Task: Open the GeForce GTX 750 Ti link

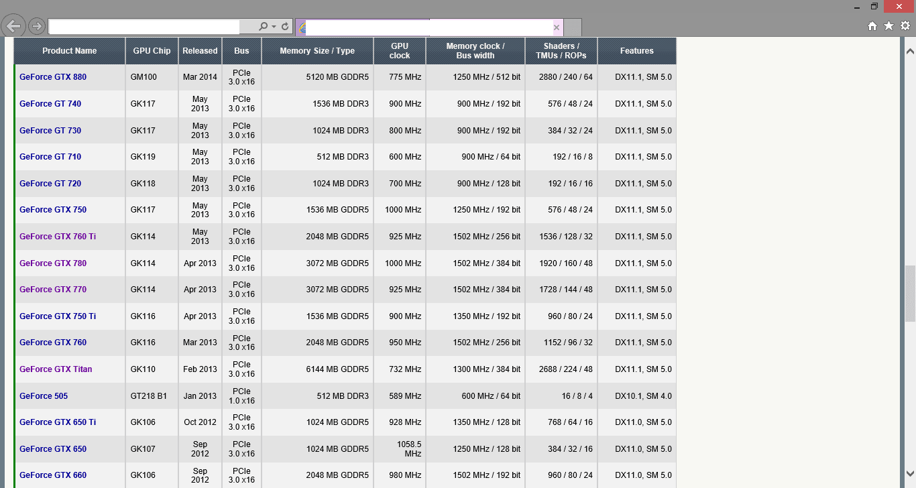Action: tap(58, 316)
